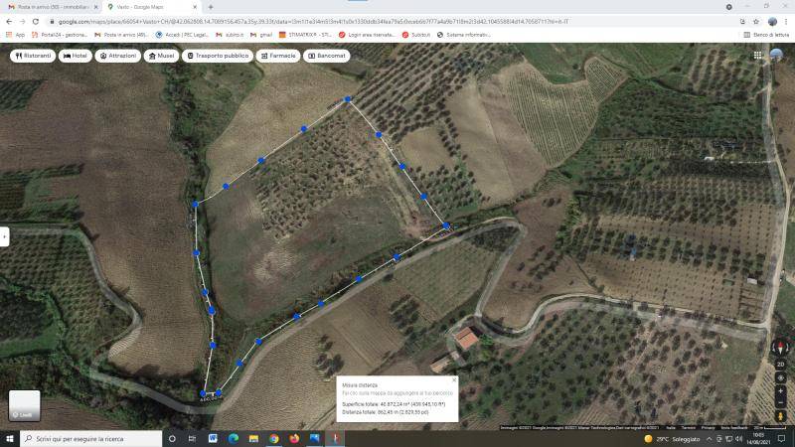Filter map by Hotel
Image resolution: width=795 pixels, height=447 pixels.
[x=76, y=56]
